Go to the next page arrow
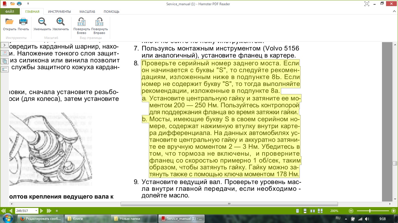The width and height of the screenshot is (398, 223). click(42, 211)
